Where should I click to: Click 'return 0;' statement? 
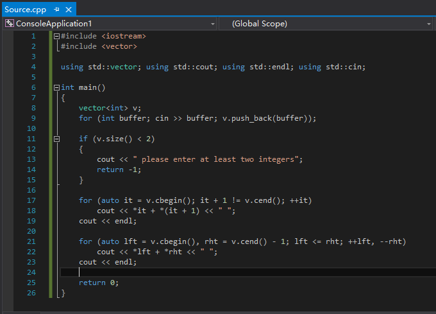[99, 283]
